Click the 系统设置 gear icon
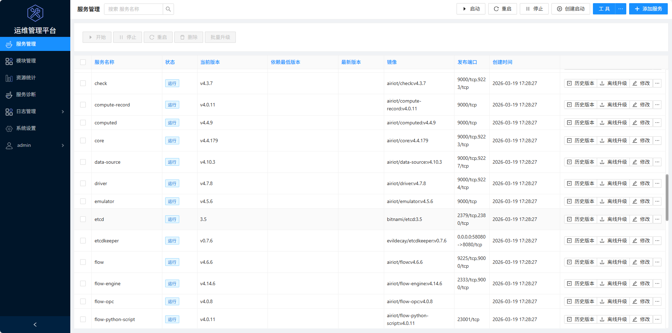Viewport: 672px width, 333px height. (9, 128)
